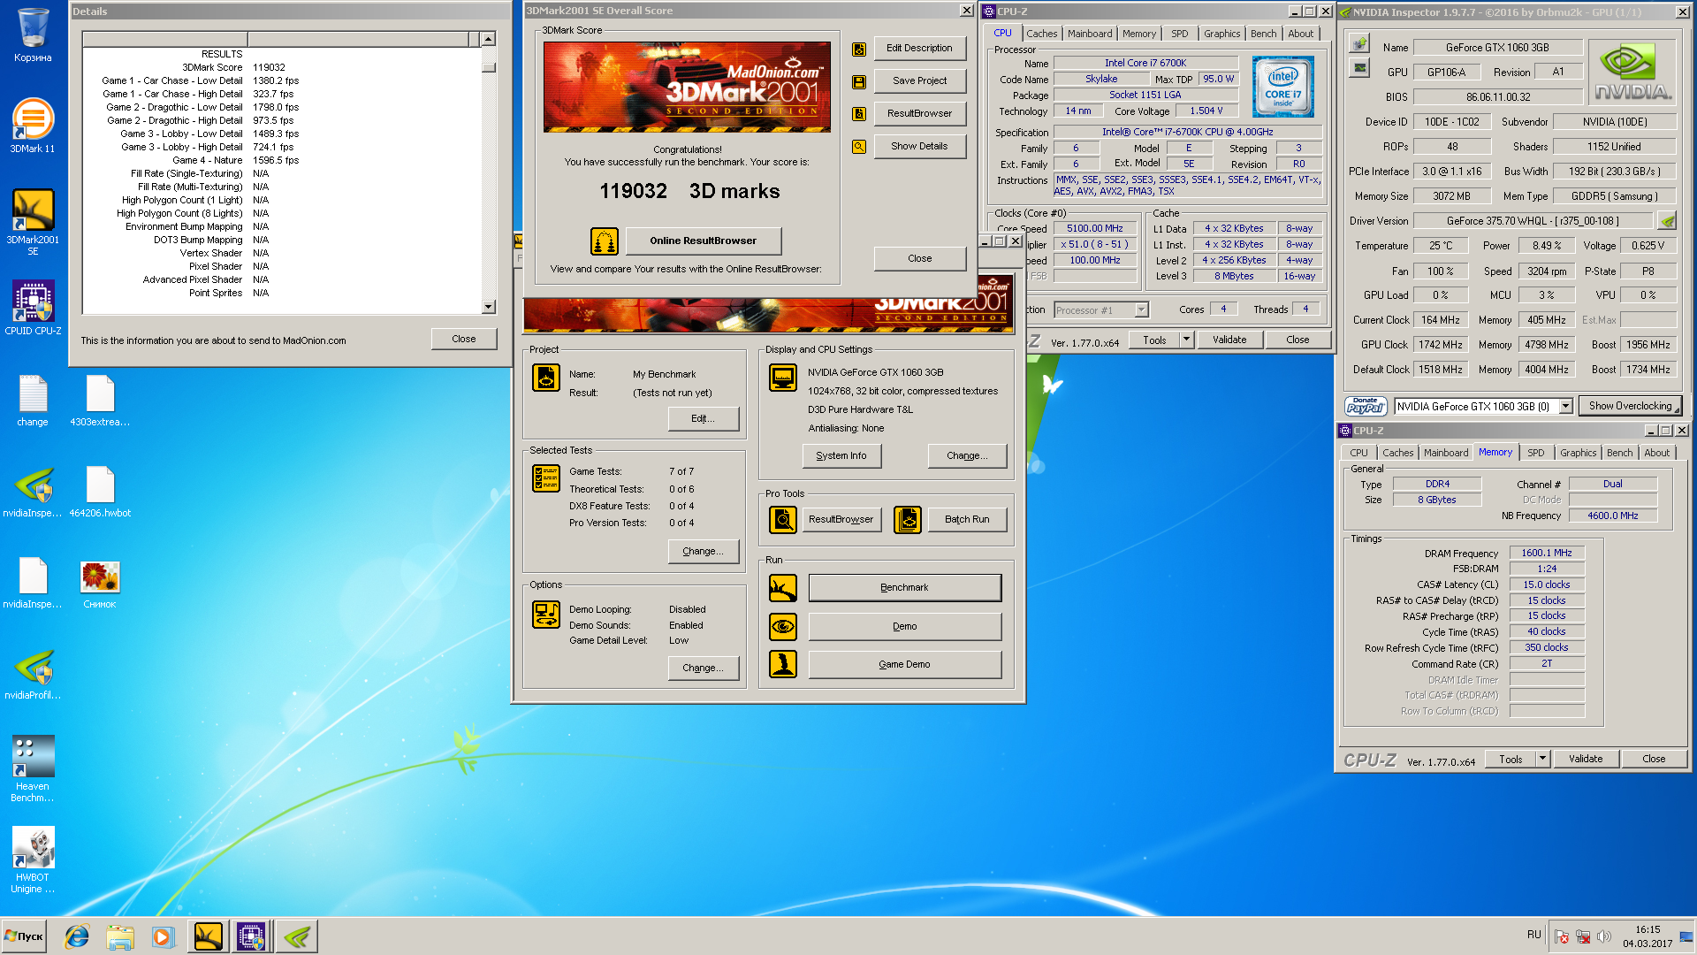This screenshot has width=1697, height=955.
Task: Click Change... under Selected Tests
Action: (x=703, y=551)
